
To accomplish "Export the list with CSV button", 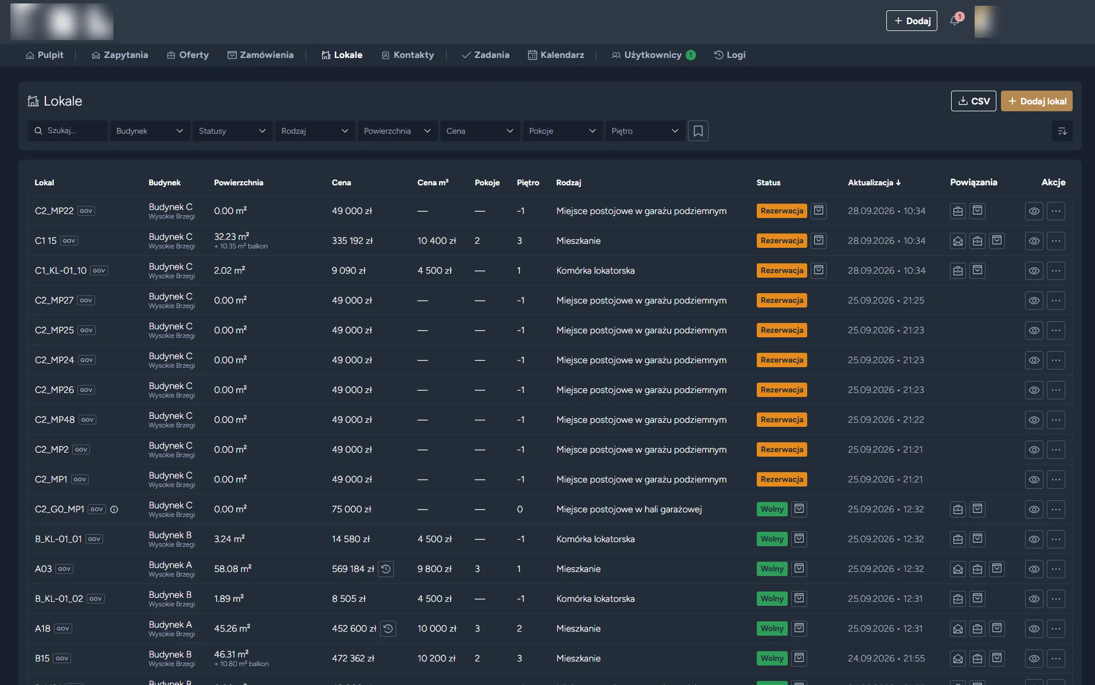I will tap(973, 101).
